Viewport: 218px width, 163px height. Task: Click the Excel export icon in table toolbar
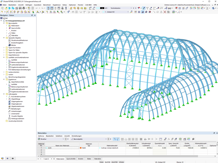pos(180,139)
